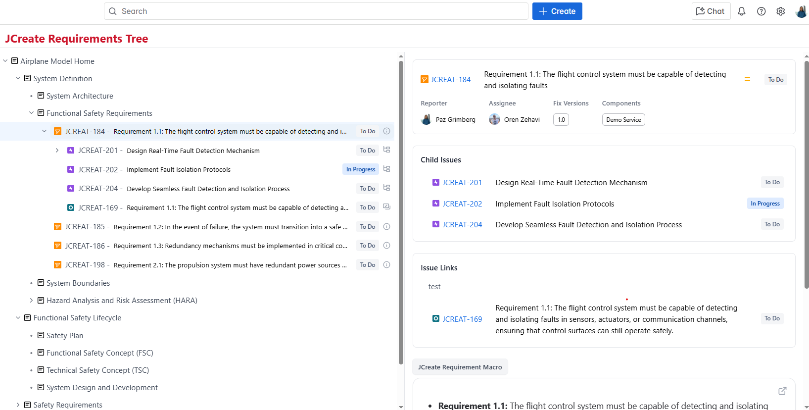This screenshot has width=809, height=410.
Task: Expand Hazard Analysis and Risk Assessment node
Action: (x=31, y=301)
